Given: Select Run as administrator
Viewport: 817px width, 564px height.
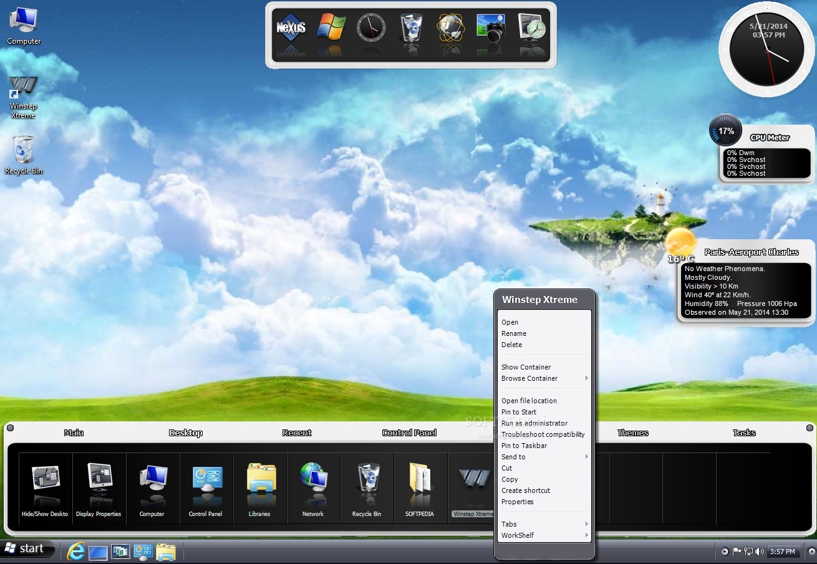Looking at the screenshot, I should 544,423.
